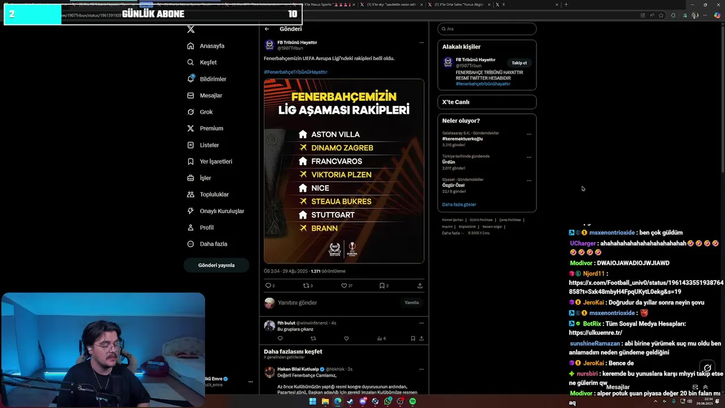Expand the Mesajlar drawer at the bottom

pyautogui.click(x=705, y=387)
